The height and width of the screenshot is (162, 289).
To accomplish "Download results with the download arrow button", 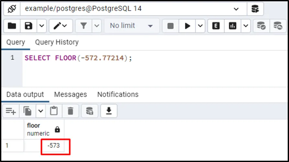I will (x=109, y=111).
